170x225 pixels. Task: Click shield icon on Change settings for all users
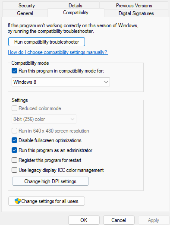click(18, 201)
